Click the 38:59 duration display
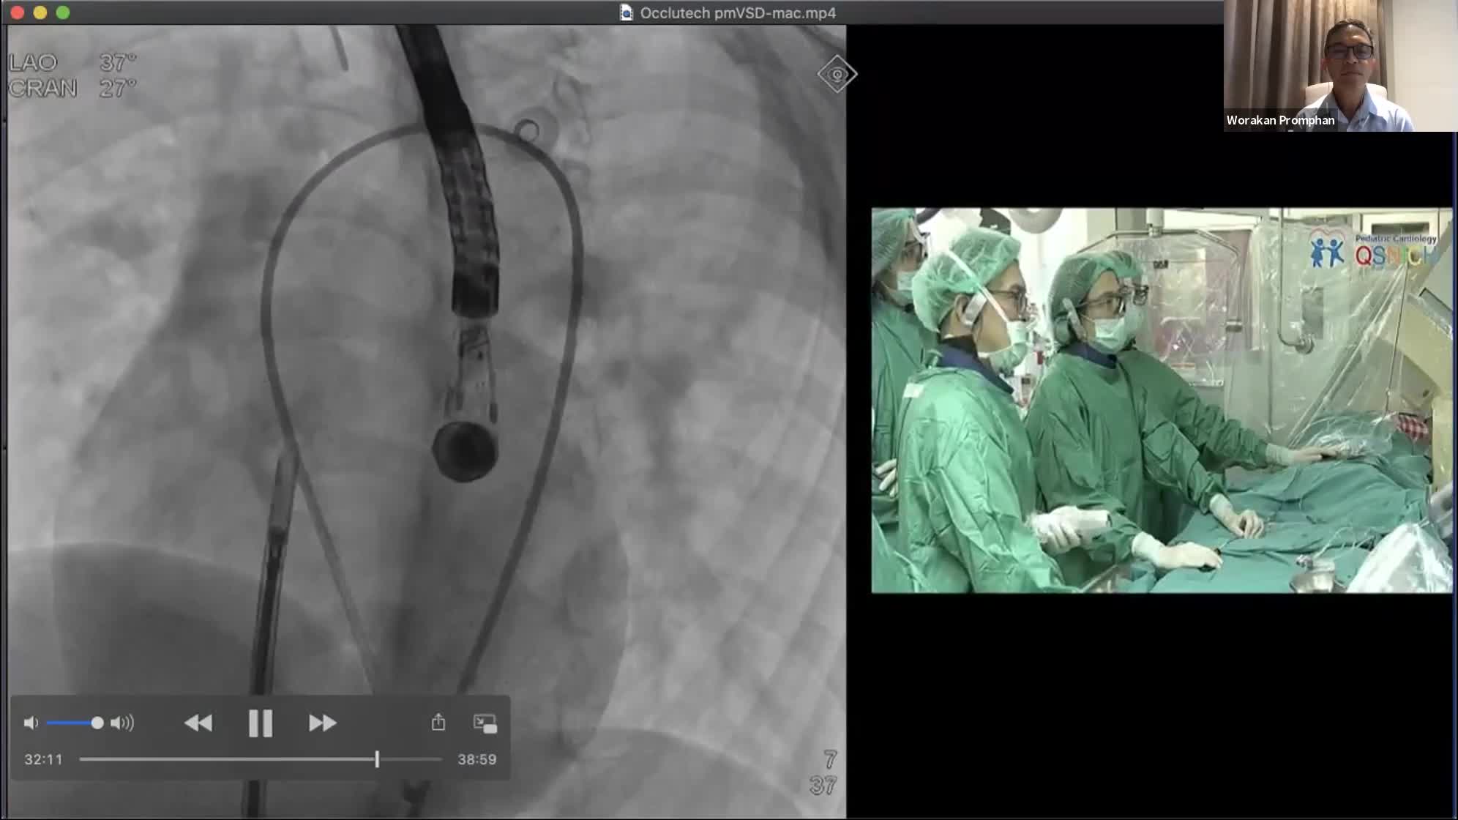 click(476, 760)
